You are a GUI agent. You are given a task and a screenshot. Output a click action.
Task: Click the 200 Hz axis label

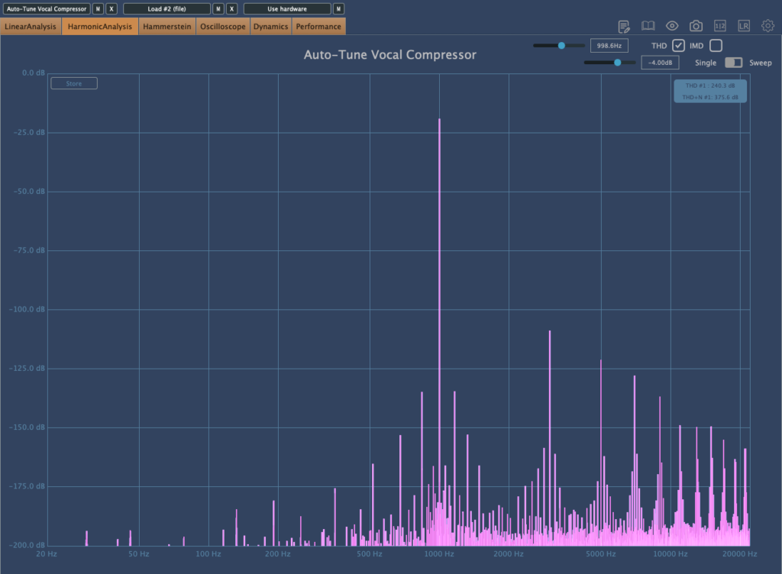(278, 554)
